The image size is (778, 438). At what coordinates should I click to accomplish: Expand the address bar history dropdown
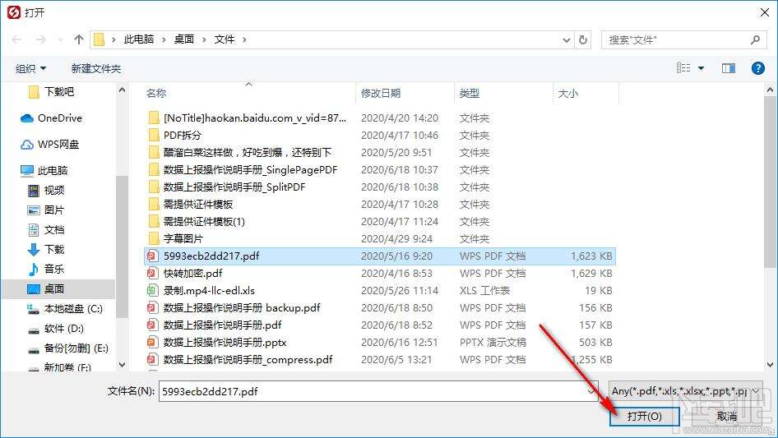click(x=566, y=40)
